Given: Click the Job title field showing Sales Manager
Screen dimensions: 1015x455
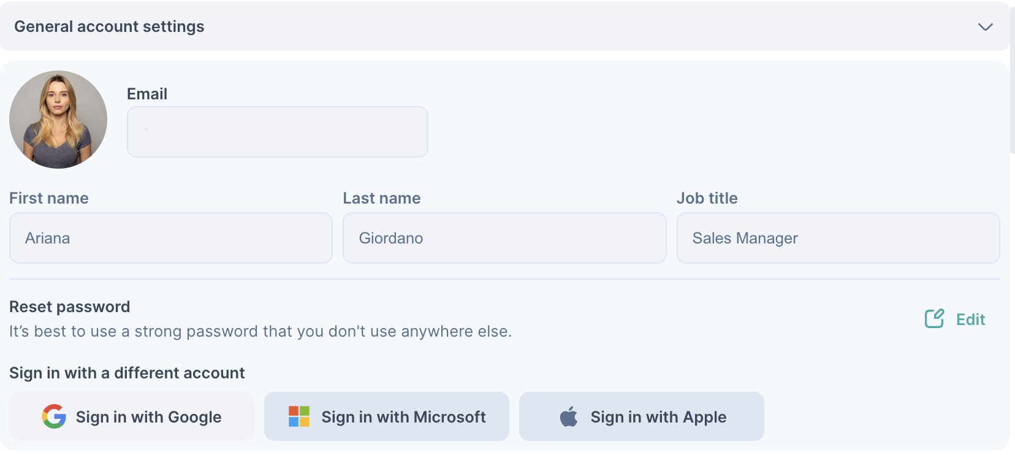Looking at the screenshot, I should click(x=838, y=238).
